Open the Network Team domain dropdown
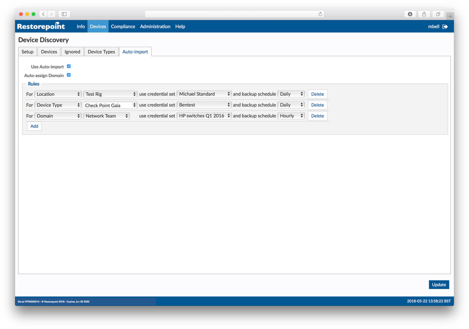This screenshot has height=329, width=469. [x=106, y=116]
